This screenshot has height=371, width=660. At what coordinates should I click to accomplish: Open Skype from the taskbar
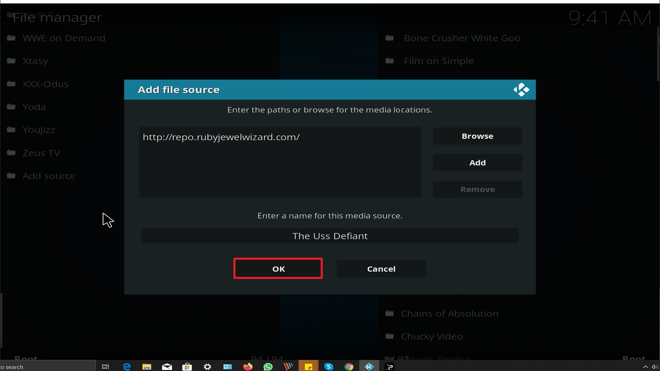pos(329,367)
